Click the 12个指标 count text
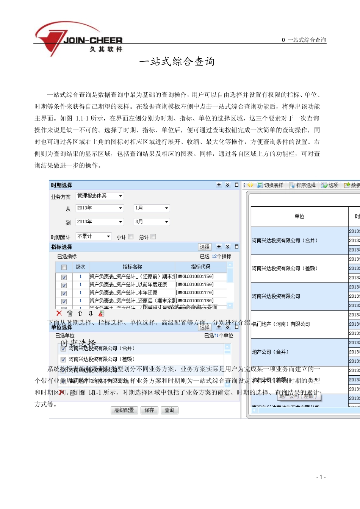The image size is (360, 509). tap(221, 256)
